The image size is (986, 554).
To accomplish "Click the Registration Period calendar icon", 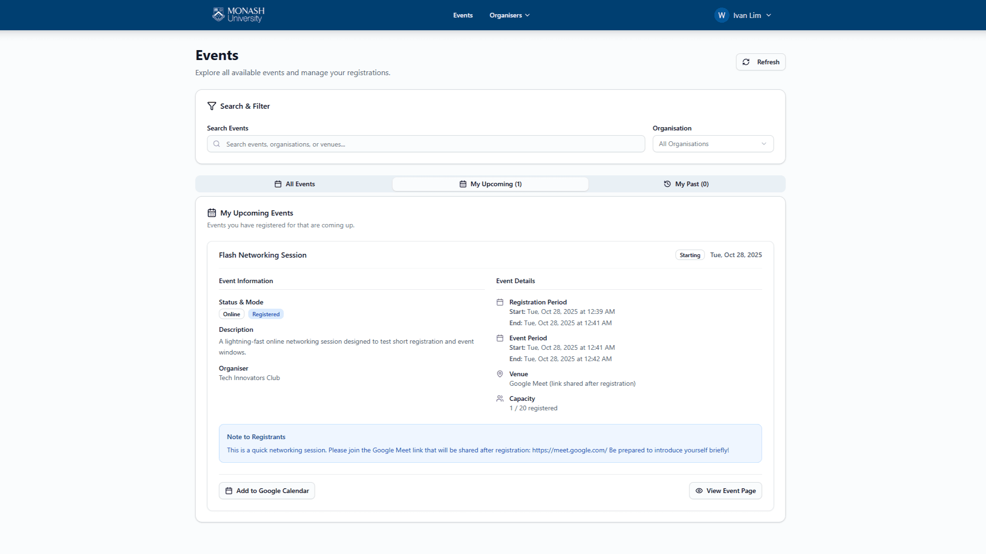I will pos(500,302).
